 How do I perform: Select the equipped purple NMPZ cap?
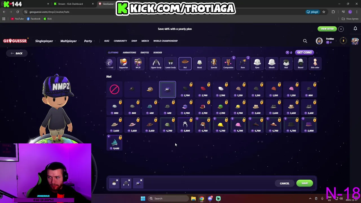[168, 89]
